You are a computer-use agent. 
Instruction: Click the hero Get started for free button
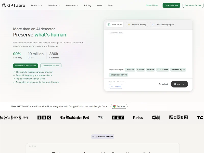51,66
